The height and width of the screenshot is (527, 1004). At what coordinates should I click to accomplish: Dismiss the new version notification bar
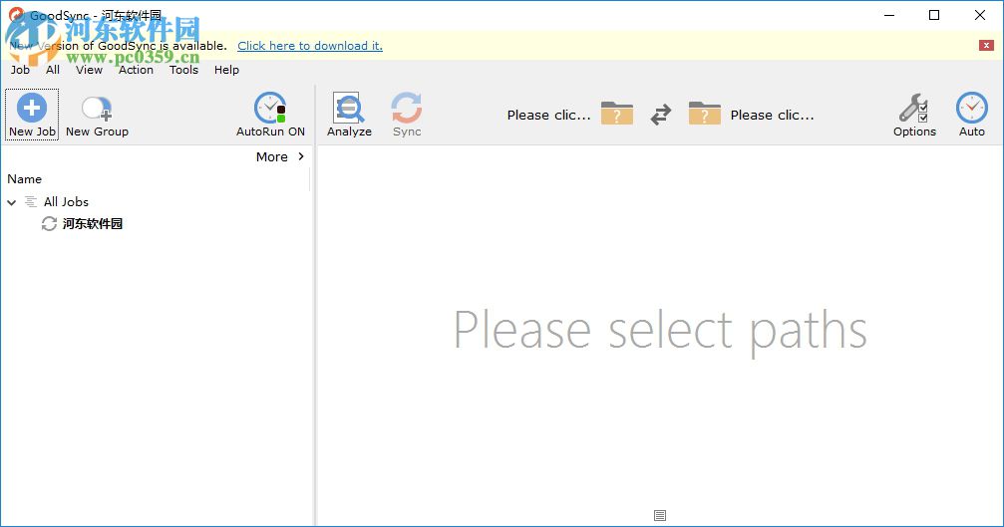coord(986,46)
